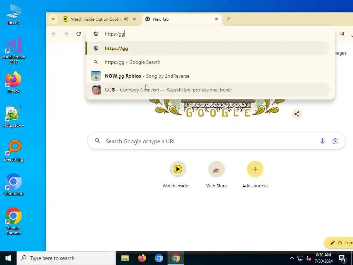Open the notification center icon

pyautogui.click(x=342, y=258)
